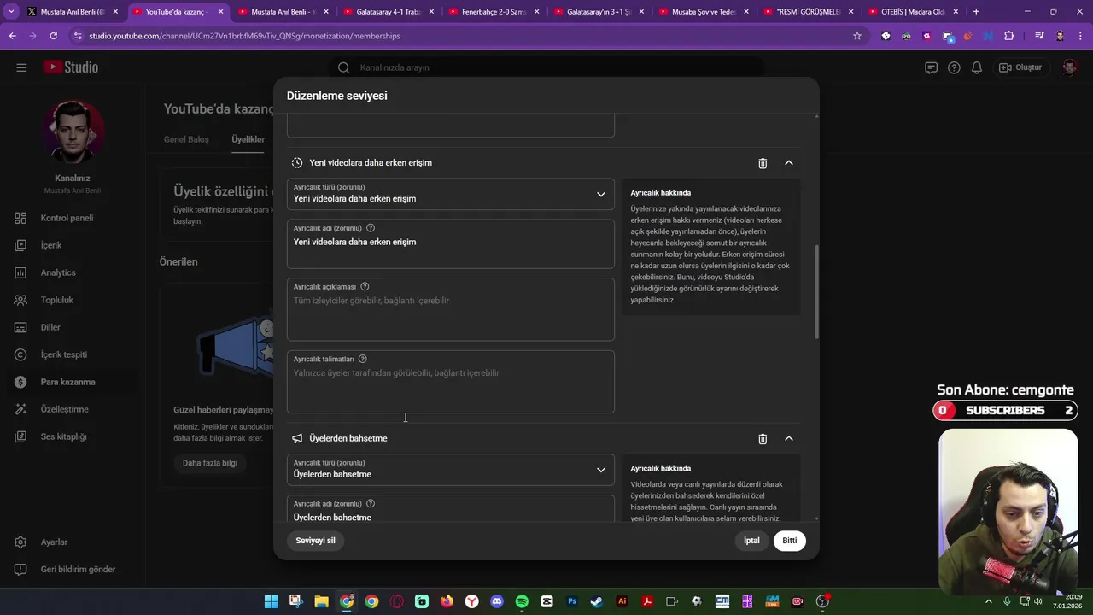Click the 'Daha fazla bilgi' button
This screenshot has width=1093, height=615.
point(210,463)
